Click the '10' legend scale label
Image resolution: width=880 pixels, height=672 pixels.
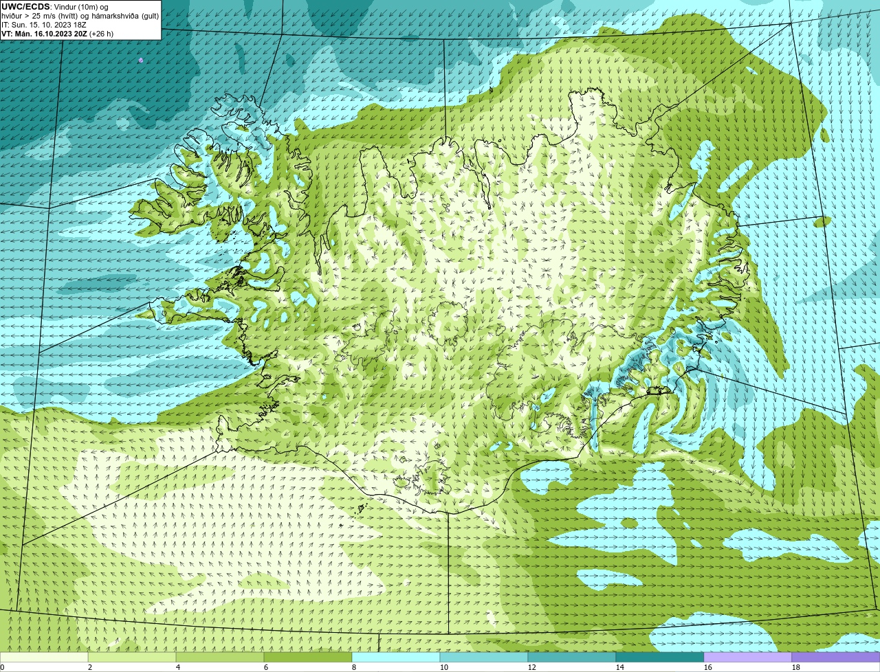tap(444, 667)
